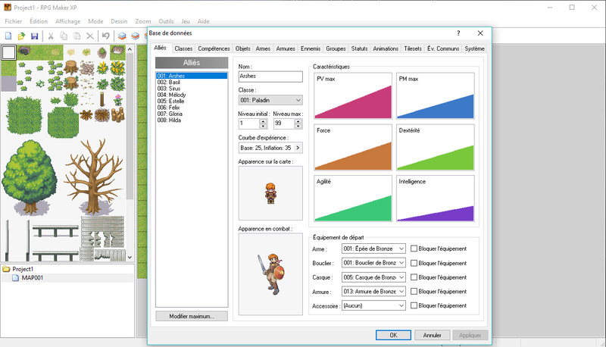The image size is (606, 347).
Task: Pick the large green leafy tree tile
Action: pyautogui.click(x=29, y=178)
